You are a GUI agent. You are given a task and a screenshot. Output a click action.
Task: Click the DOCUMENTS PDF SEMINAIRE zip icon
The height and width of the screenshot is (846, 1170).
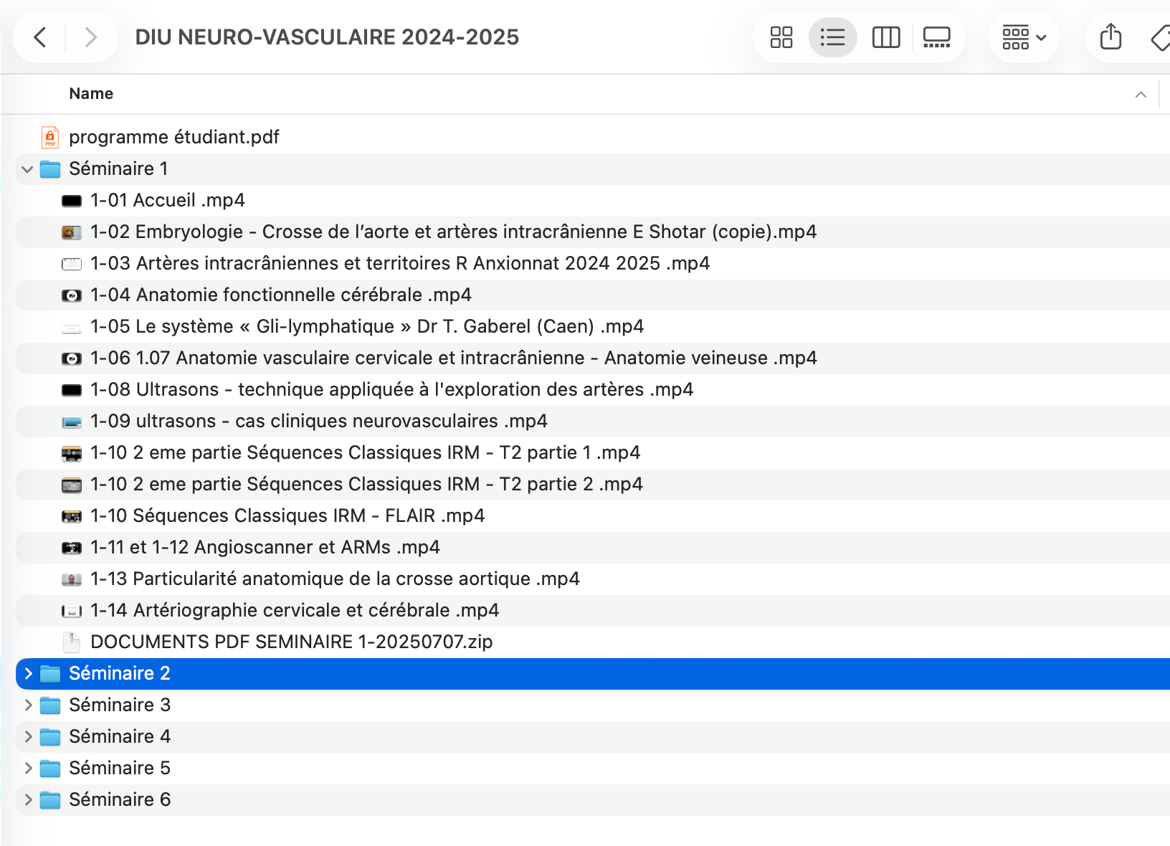tap(72, 642)
